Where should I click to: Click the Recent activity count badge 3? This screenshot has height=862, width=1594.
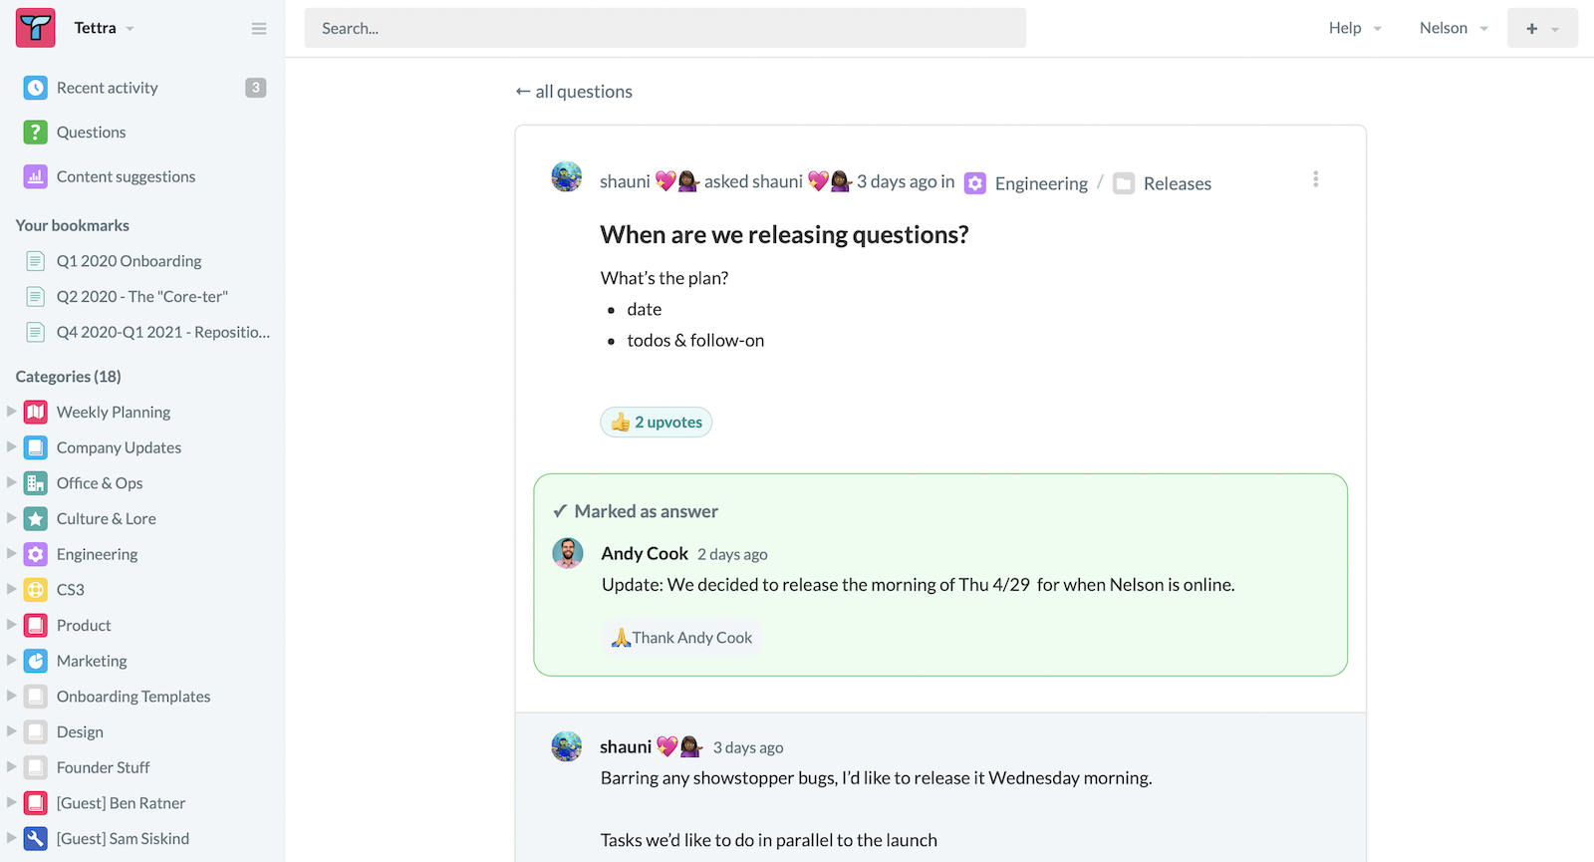[x=256, y=88]
